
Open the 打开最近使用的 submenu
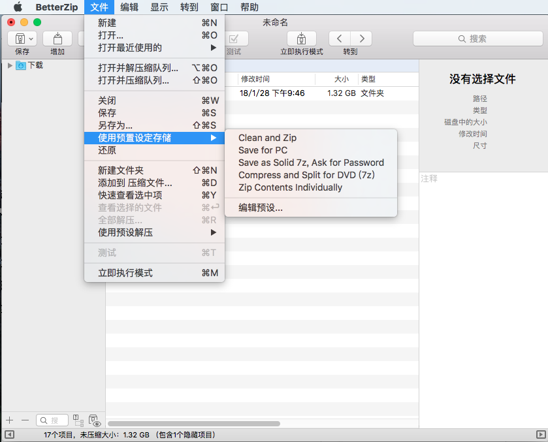(154, 48)
